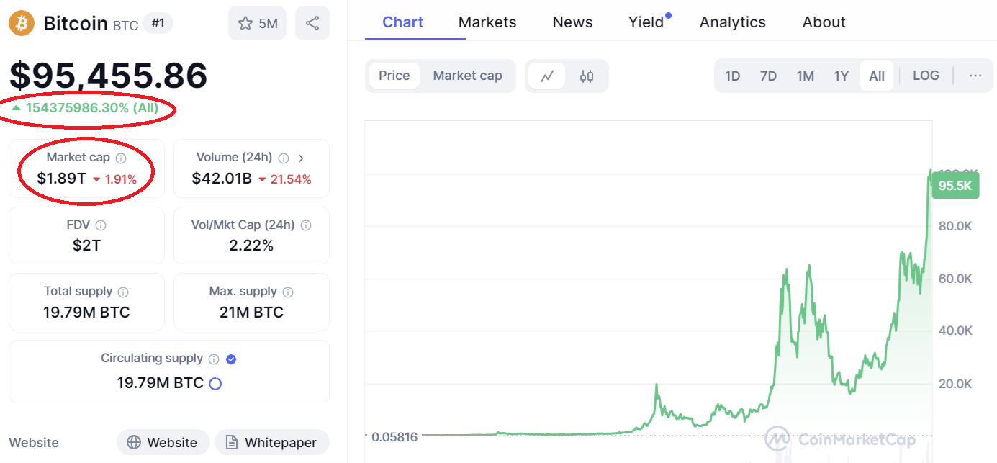997x463 pixels.
Task: Go to the News tab
Action: point(573,22)
